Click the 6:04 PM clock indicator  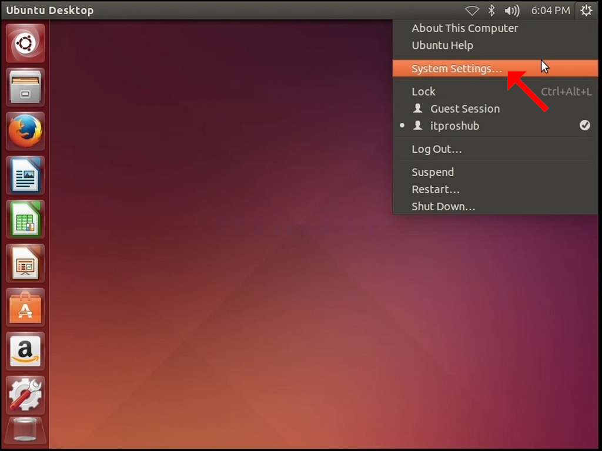click(x=550, y=11)
